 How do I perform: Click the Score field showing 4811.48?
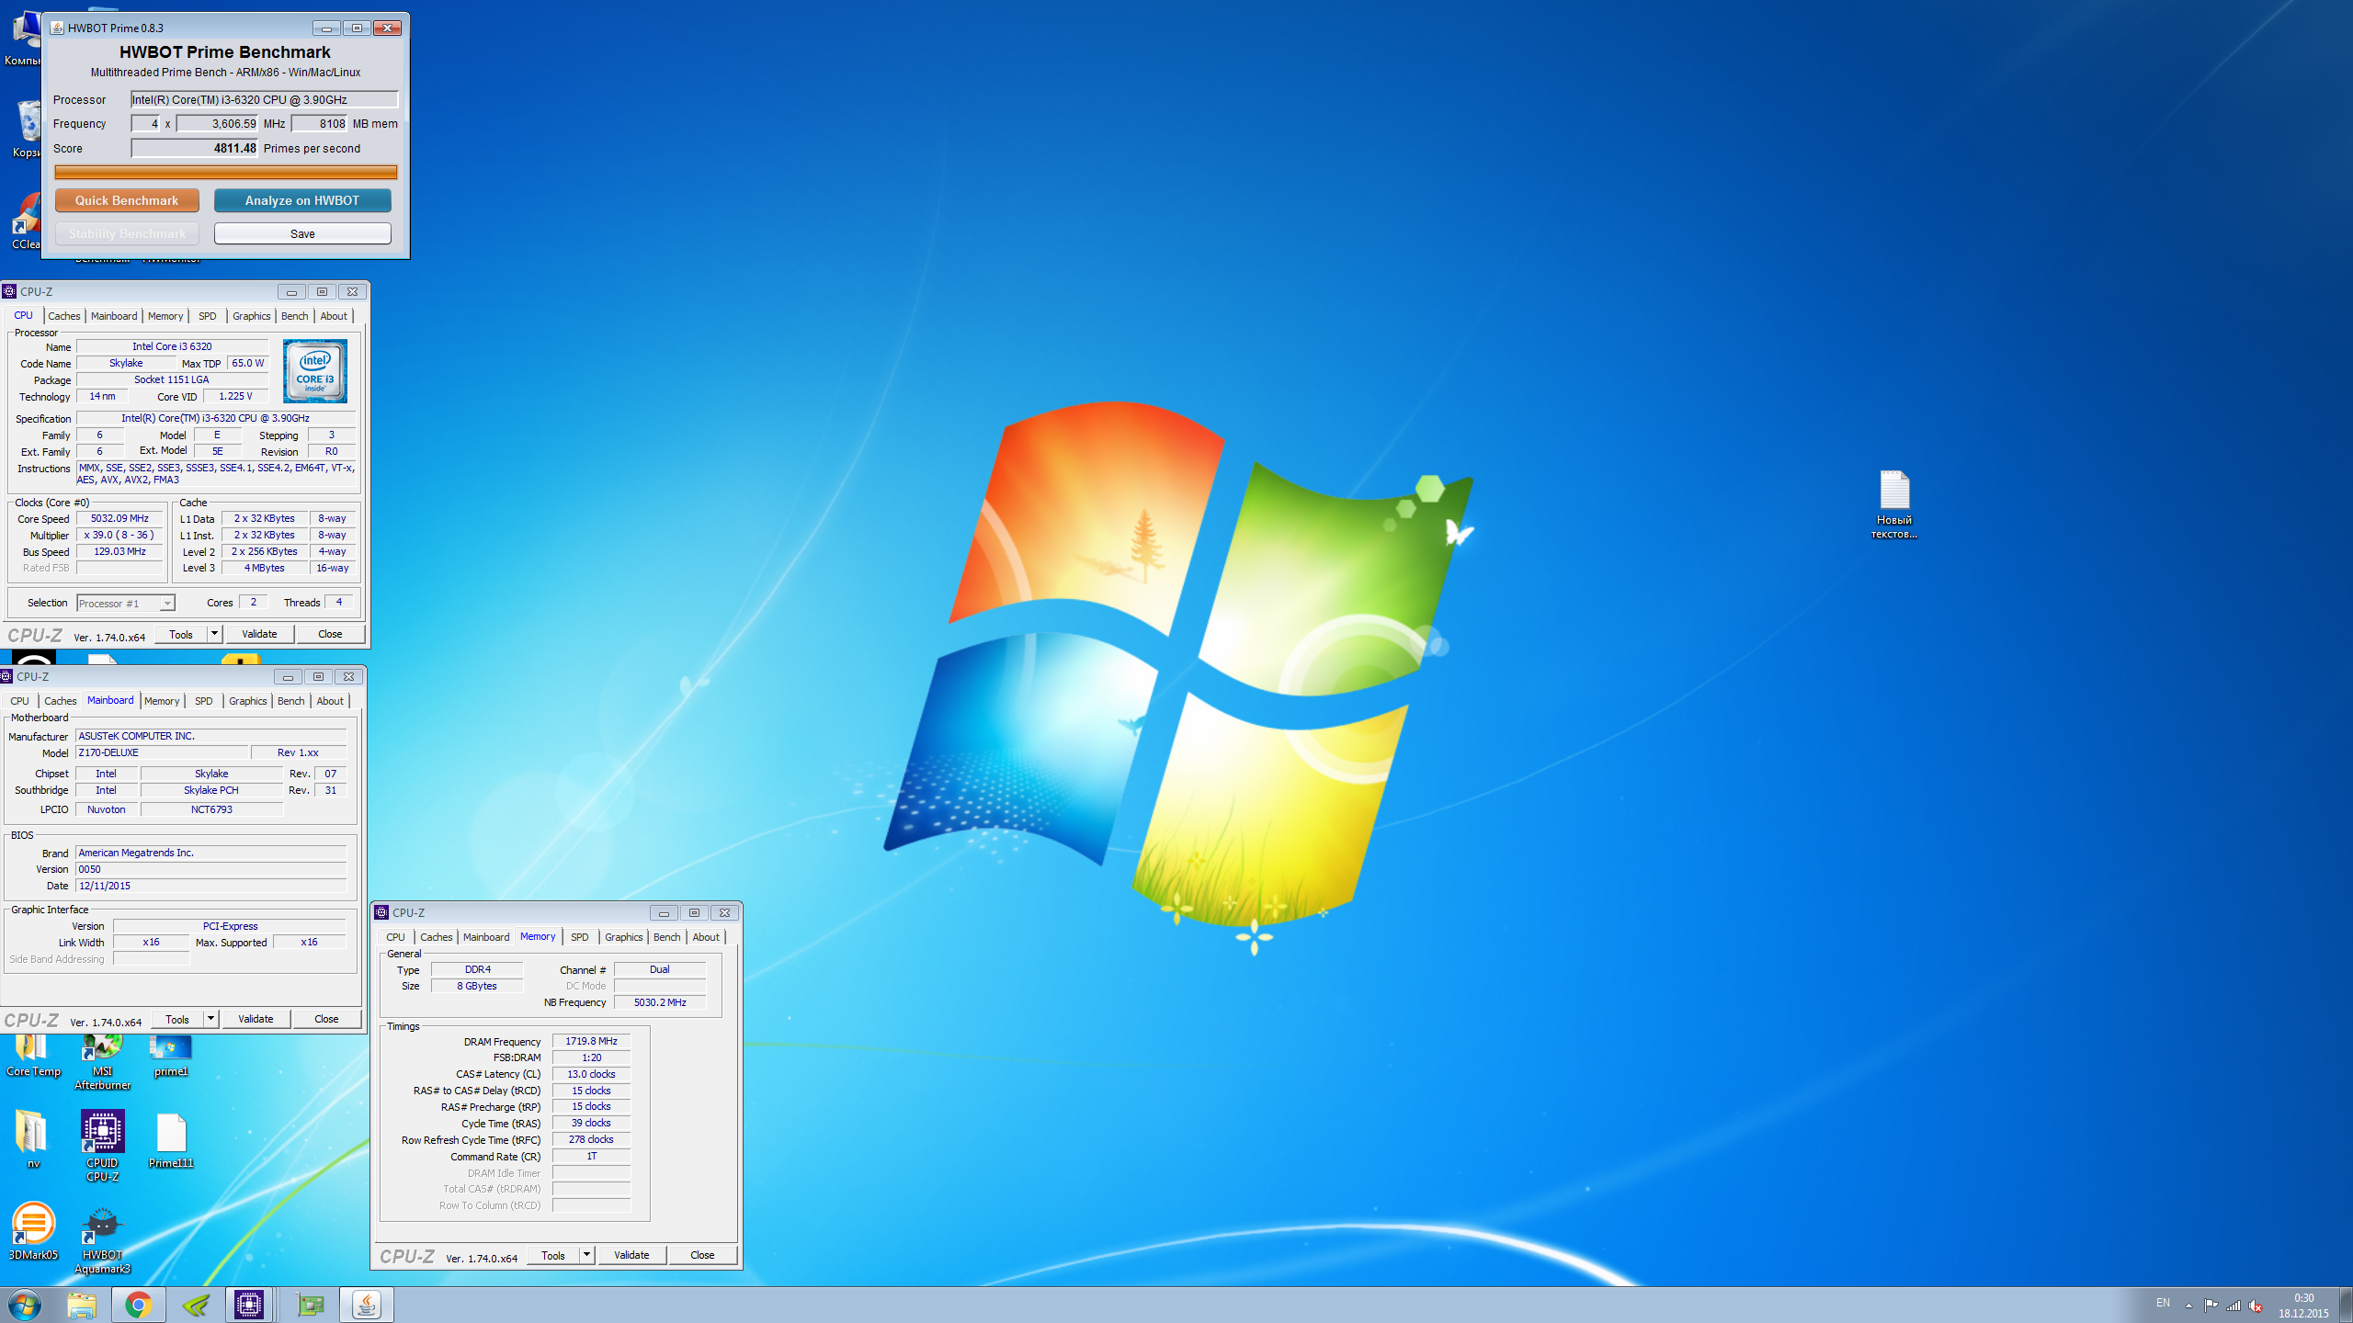(195, 148)
